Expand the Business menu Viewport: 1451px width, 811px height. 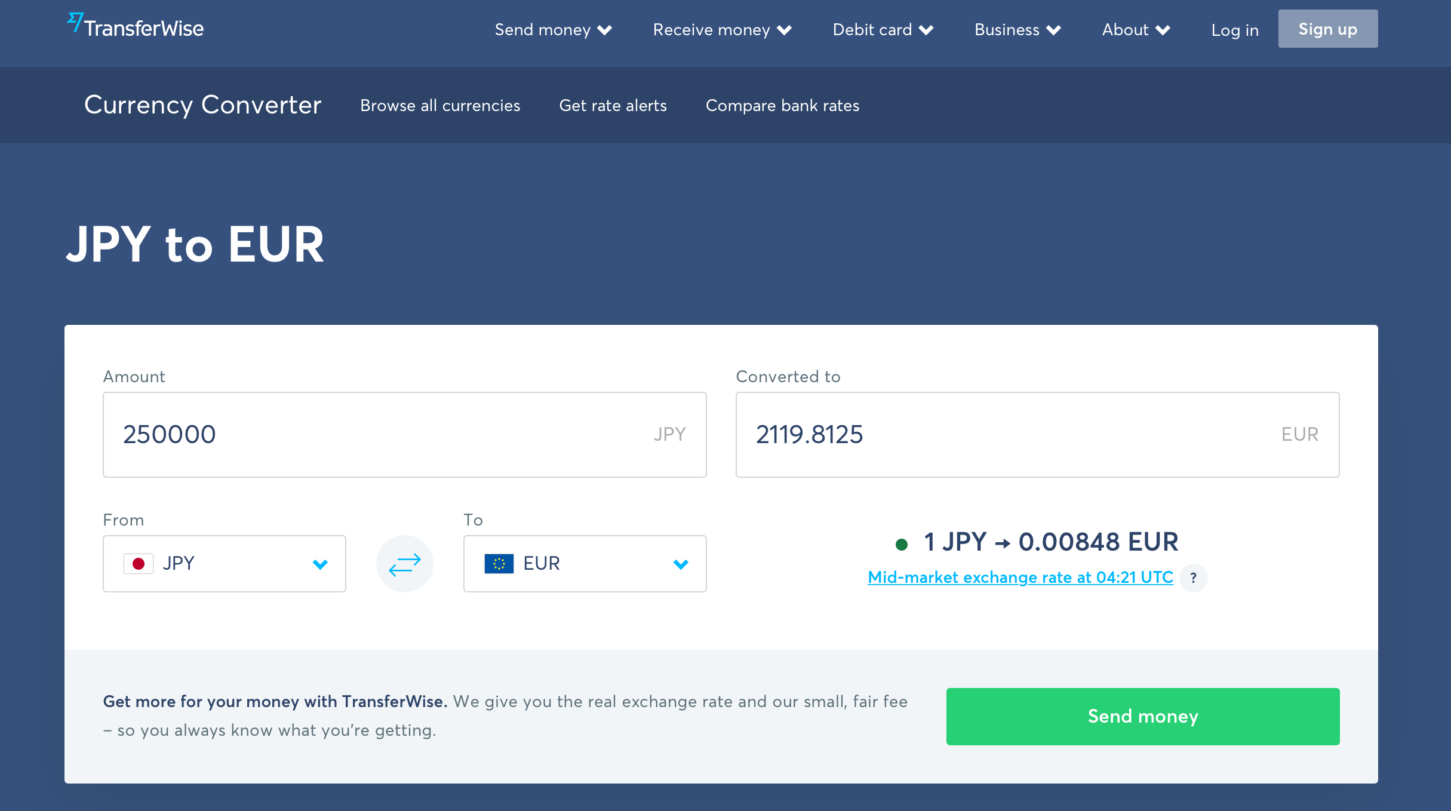click(x=1018, y=30)
